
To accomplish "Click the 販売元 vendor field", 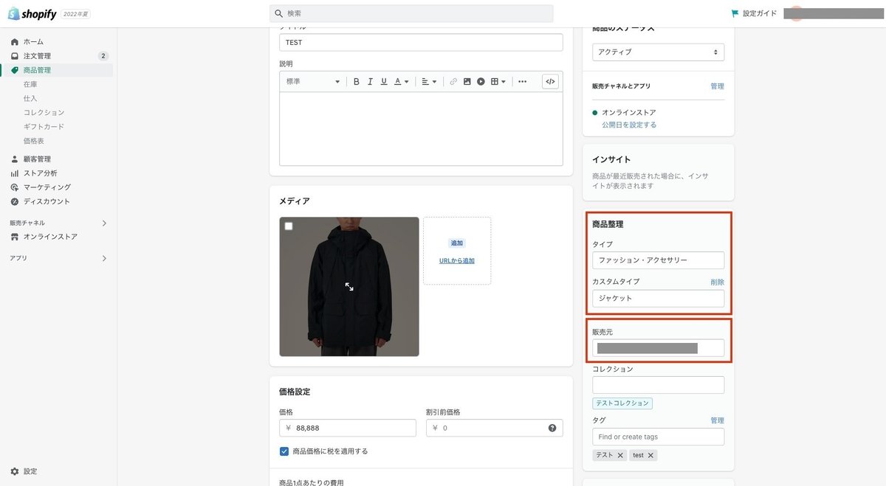I will coord(658,348).
